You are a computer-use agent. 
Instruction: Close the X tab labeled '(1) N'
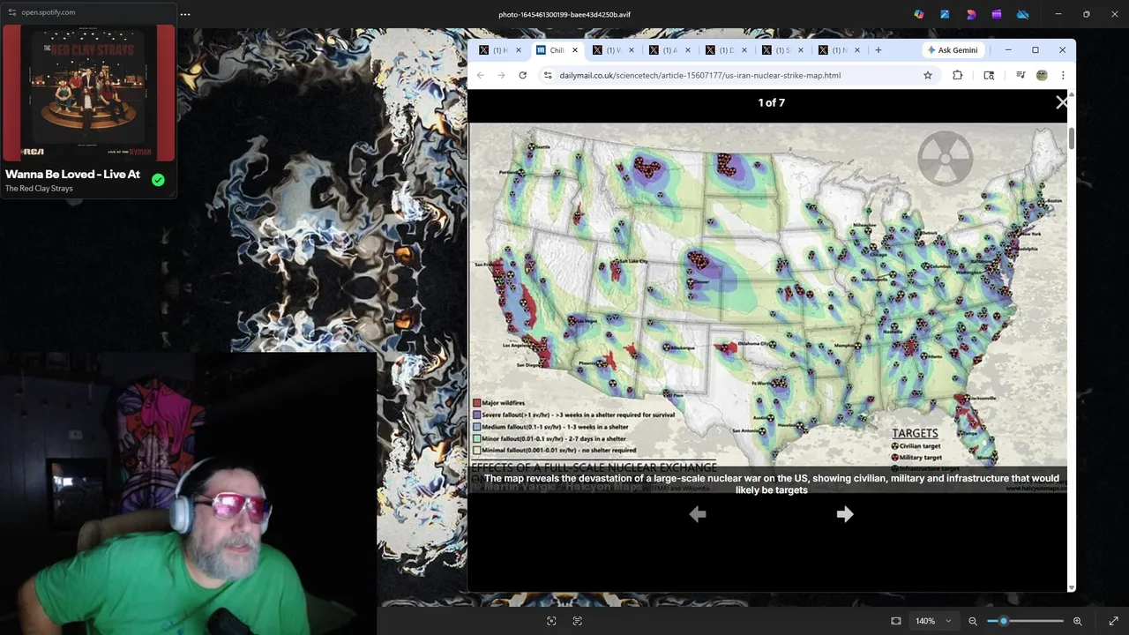pos(857,50)
